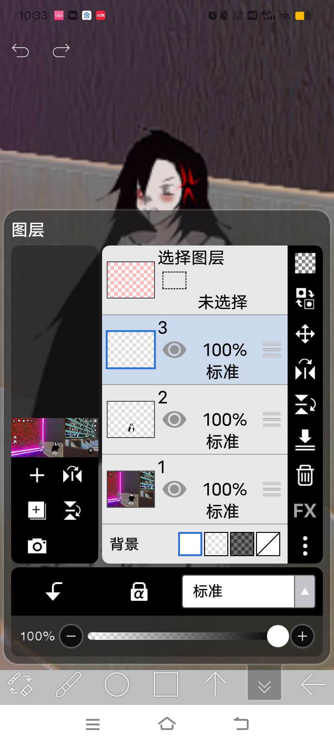Image resolution: width=334 pixels, height=744 pixels.
Task: Select the move transform icon
Action: tap(305, 334)
